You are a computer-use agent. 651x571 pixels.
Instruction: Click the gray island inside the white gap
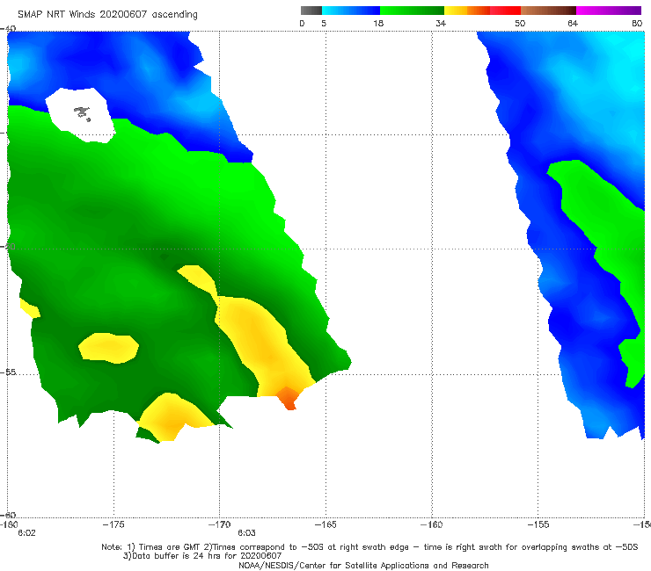(82, 113)
